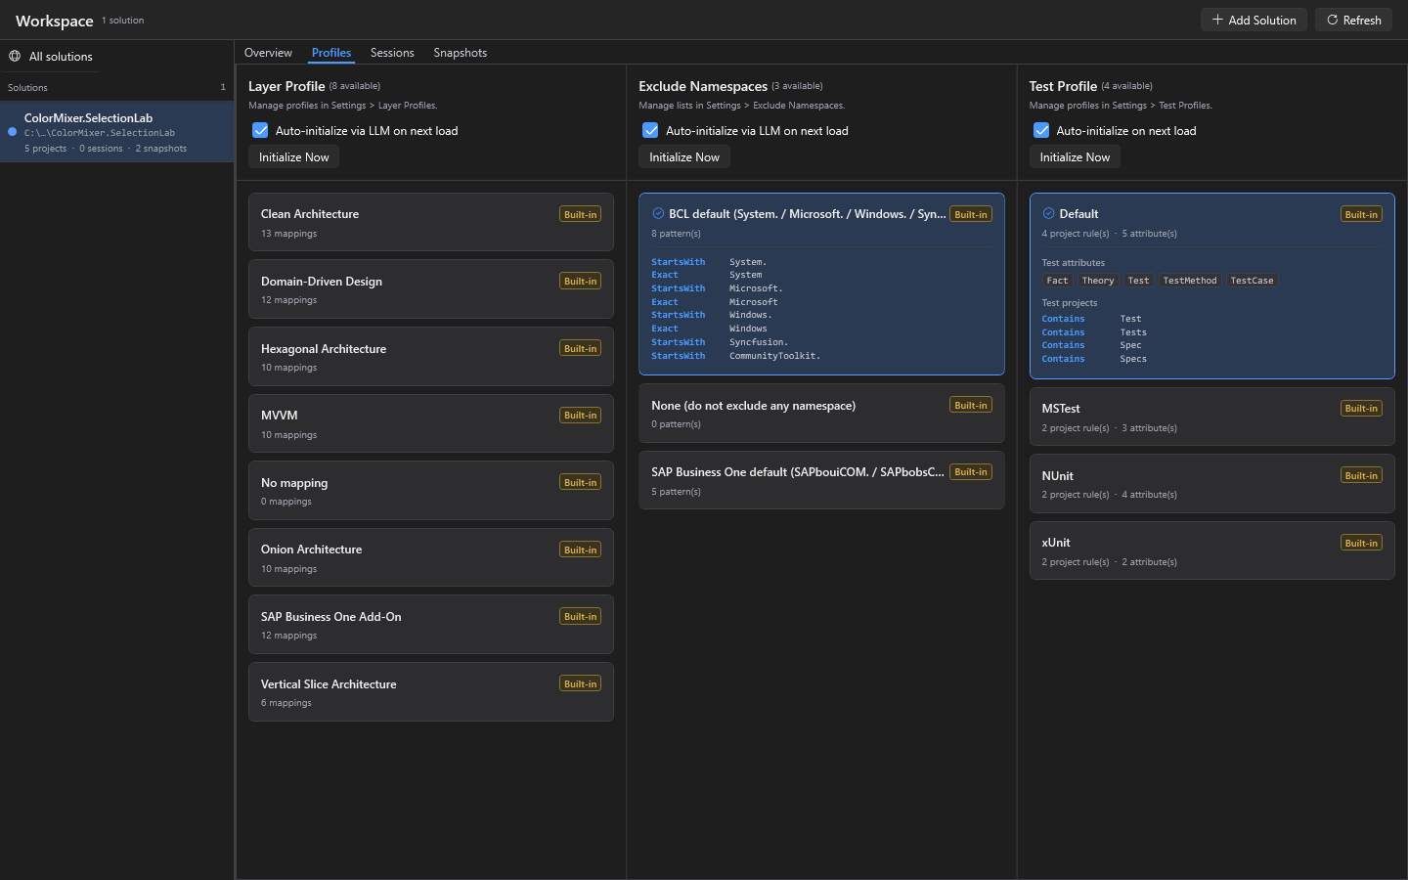Expand the MSTest profile card
The height and width of the screenshot is (880, 1408).
[x=1211, y=417]
